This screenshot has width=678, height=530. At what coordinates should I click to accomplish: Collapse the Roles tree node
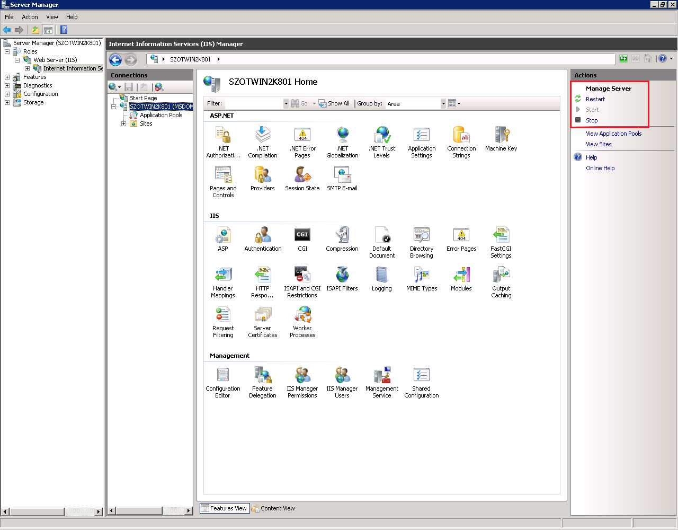(x=7, y=51)
